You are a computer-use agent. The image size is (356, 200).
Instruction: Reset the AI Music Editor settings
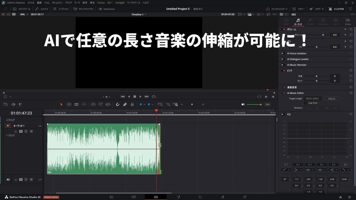click(351, 93)
